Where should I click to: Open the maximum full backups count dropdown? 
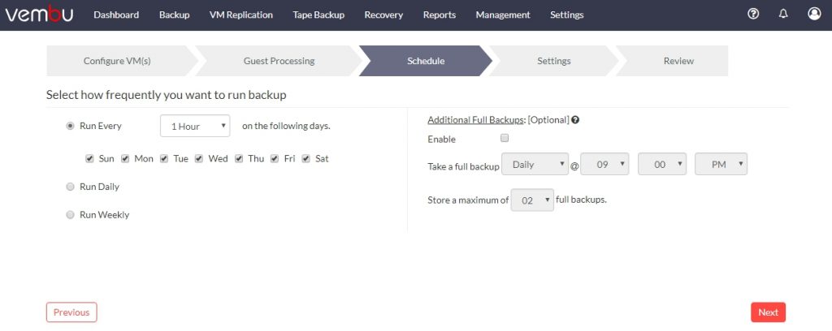pos(532,200)
